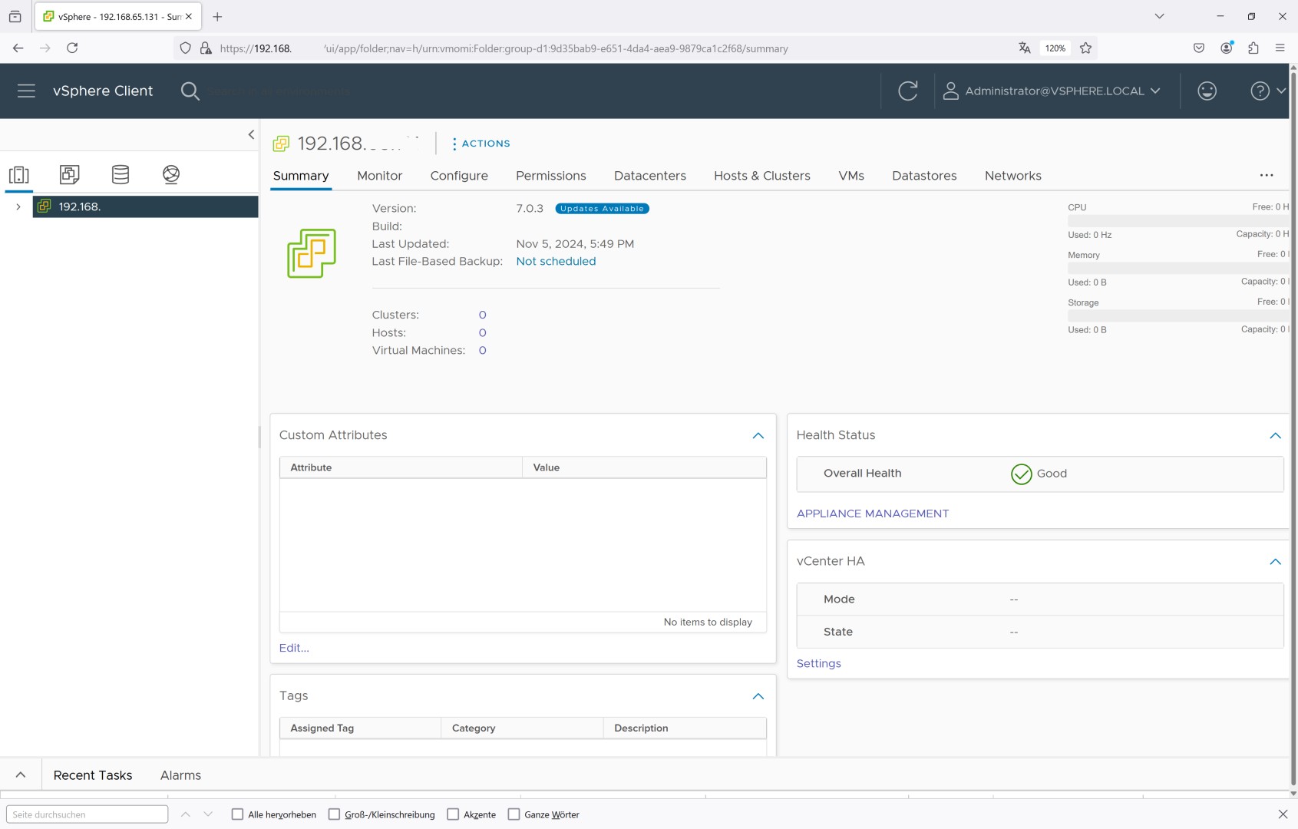Open the Datacenters tab
This screenshot has width=1298, height=829.
tap(650, 176)
